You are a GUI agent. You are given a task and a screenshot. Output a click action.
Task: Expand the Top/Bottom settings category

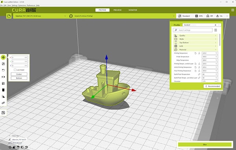(x=195, y=43)
